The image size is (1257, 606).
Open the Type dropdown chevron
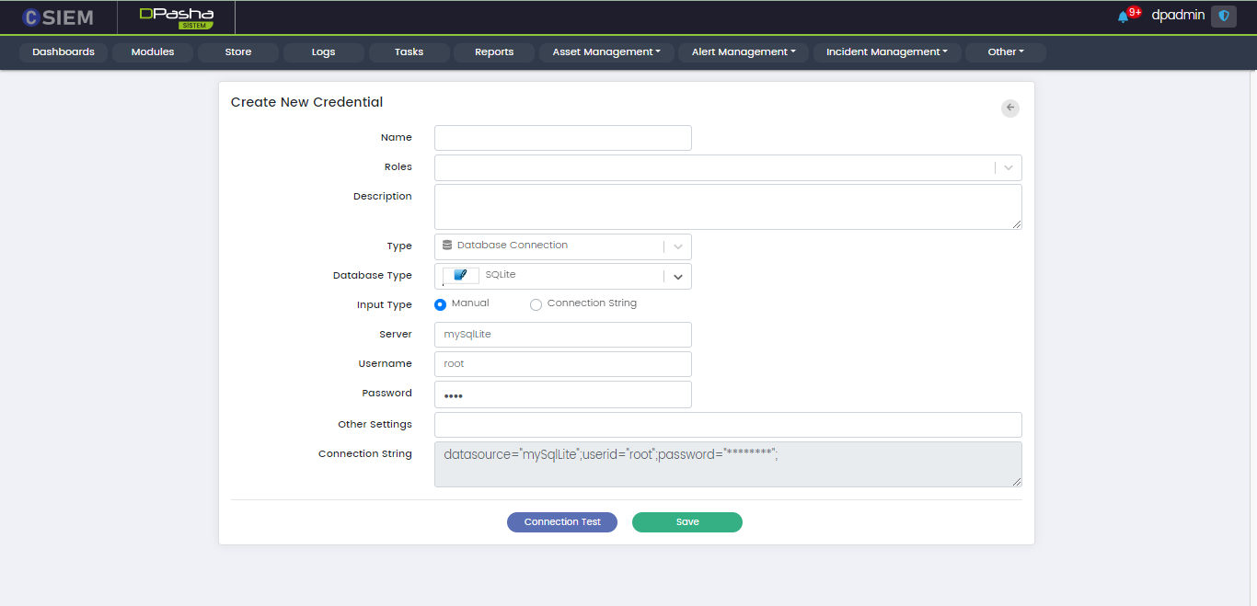(x=678, y=246)
